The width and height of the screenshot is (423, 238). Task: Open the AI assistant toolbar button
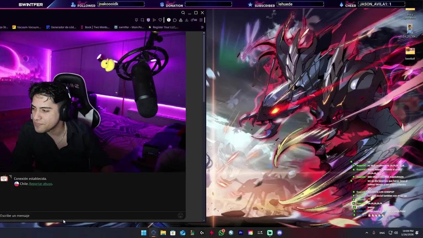tap(194, 20)
